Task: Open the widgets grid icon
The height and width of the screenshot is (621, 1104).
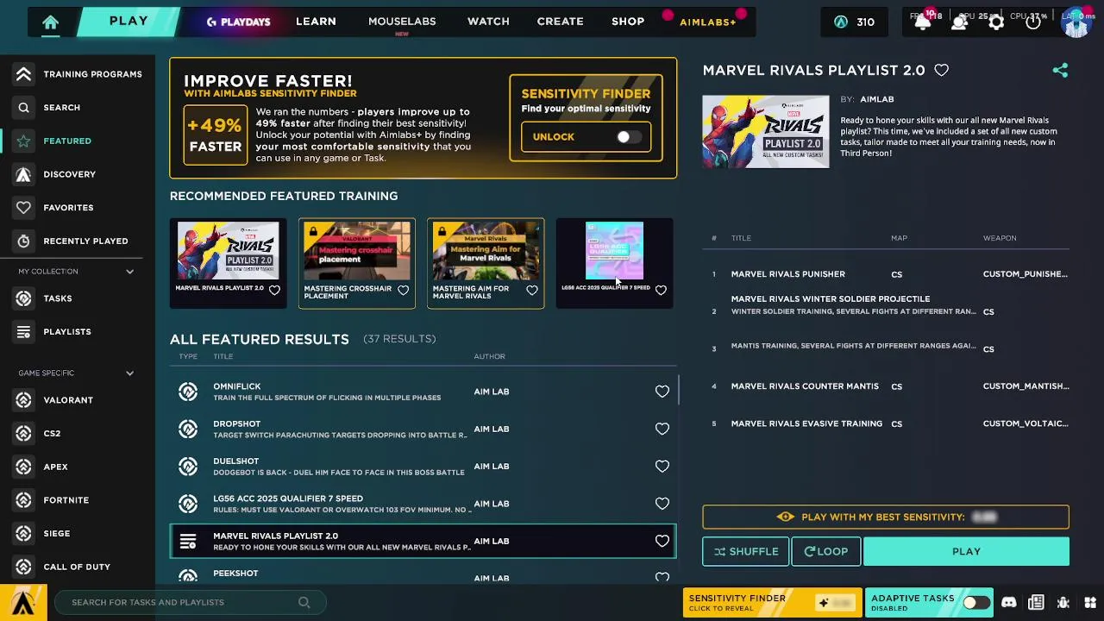Action: pyautogui.click(x=1090, y=603)
